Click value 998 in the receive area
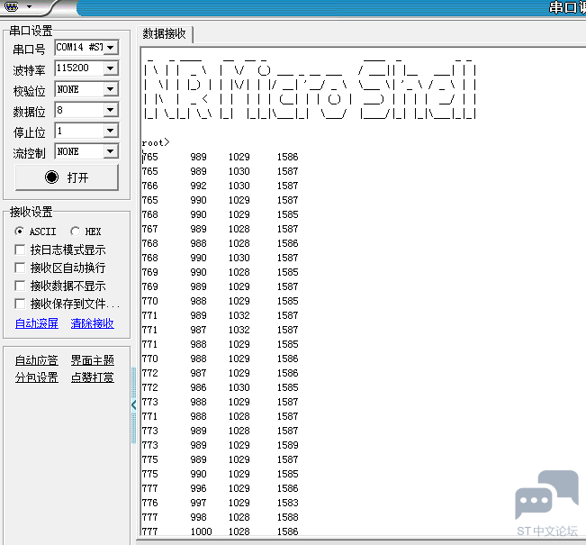 coord(198,517)
